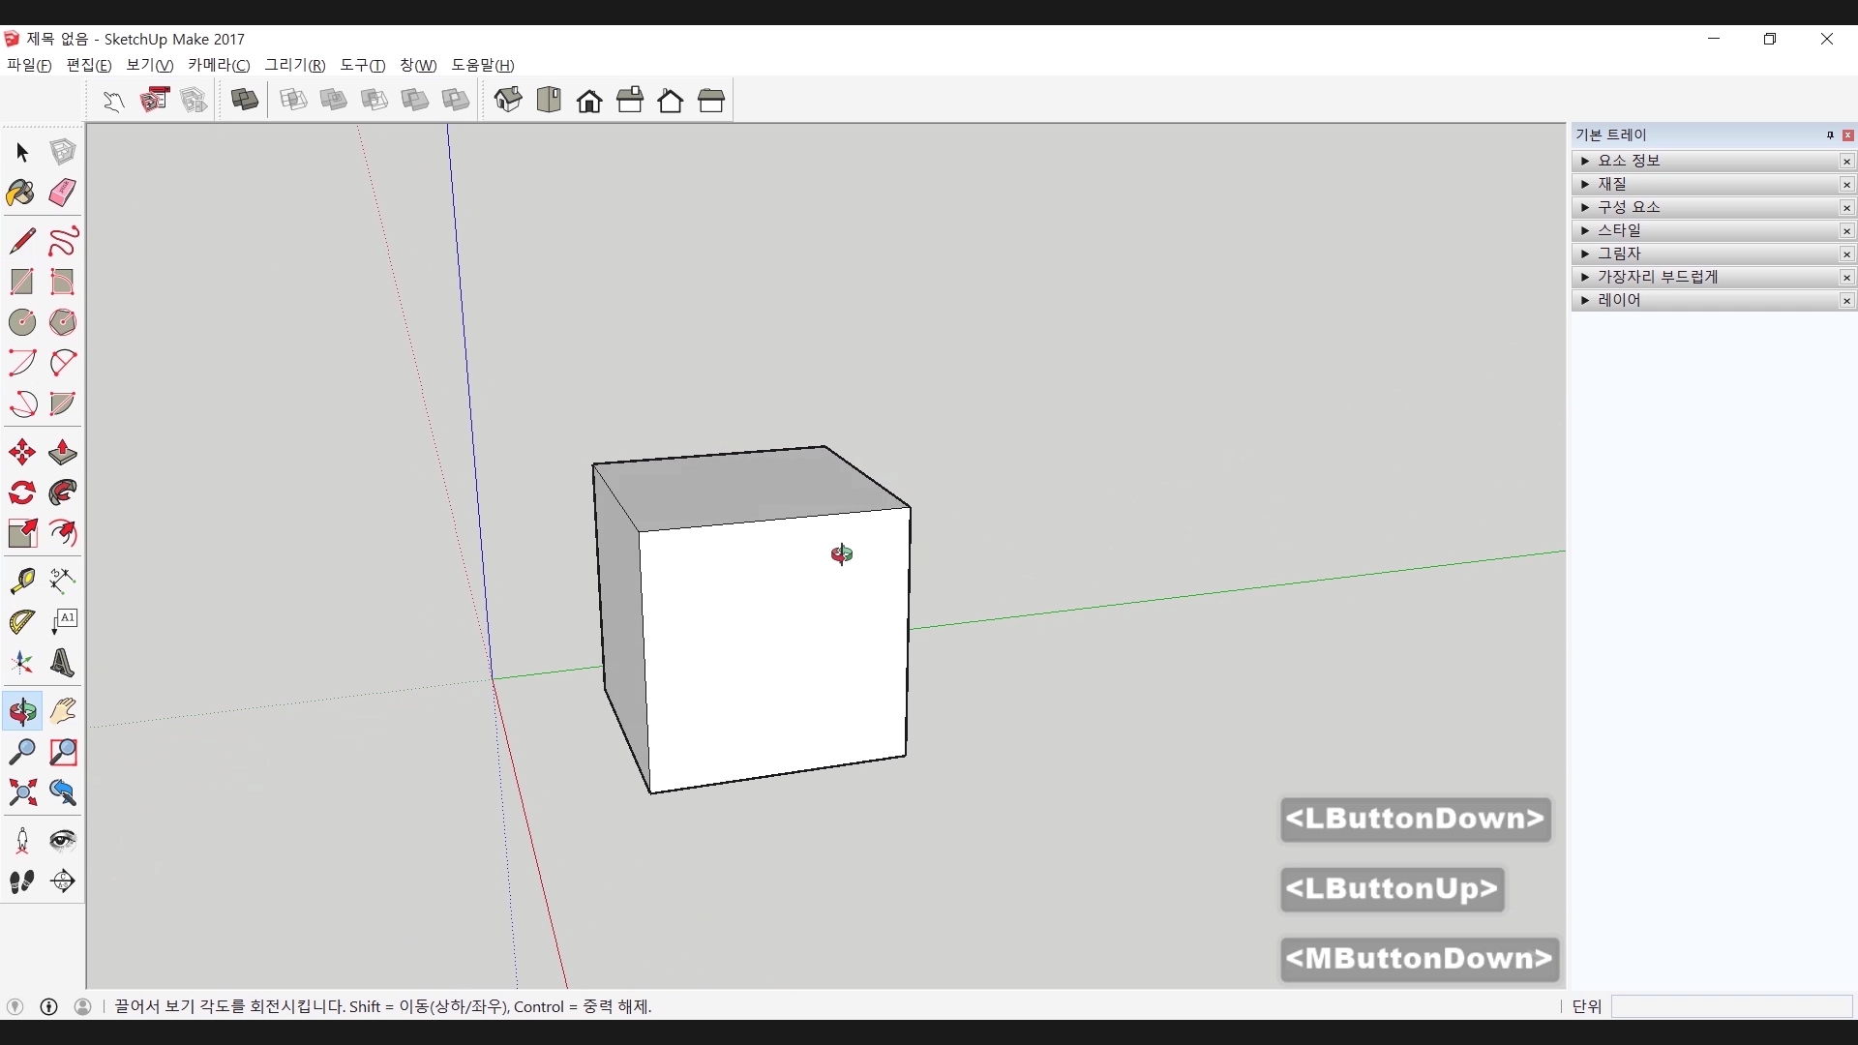
Task: Open the 카메라(C) menu
Action: [219, 65]
